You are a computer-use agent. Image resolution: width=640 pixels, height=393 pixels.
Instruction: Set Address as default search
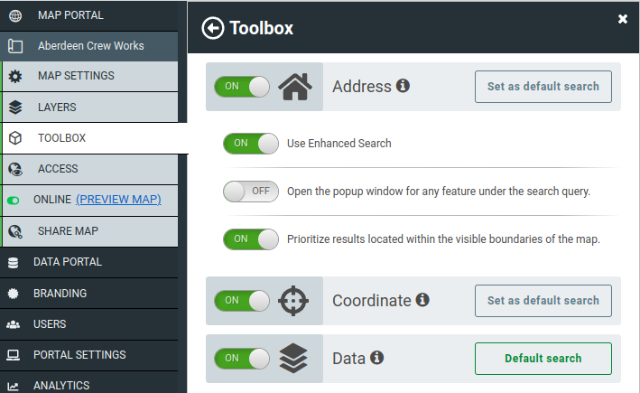(x=543, y=87)
